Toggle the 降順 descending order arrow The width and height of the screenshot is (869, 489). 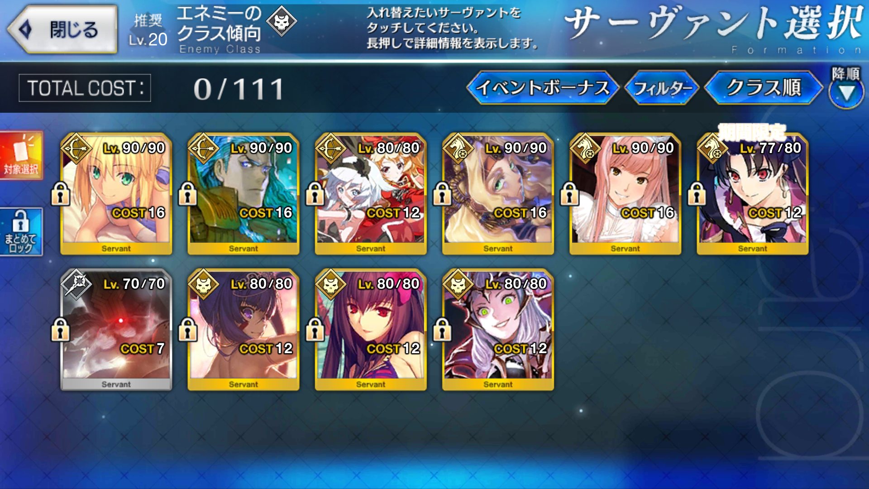pos(846,88)
